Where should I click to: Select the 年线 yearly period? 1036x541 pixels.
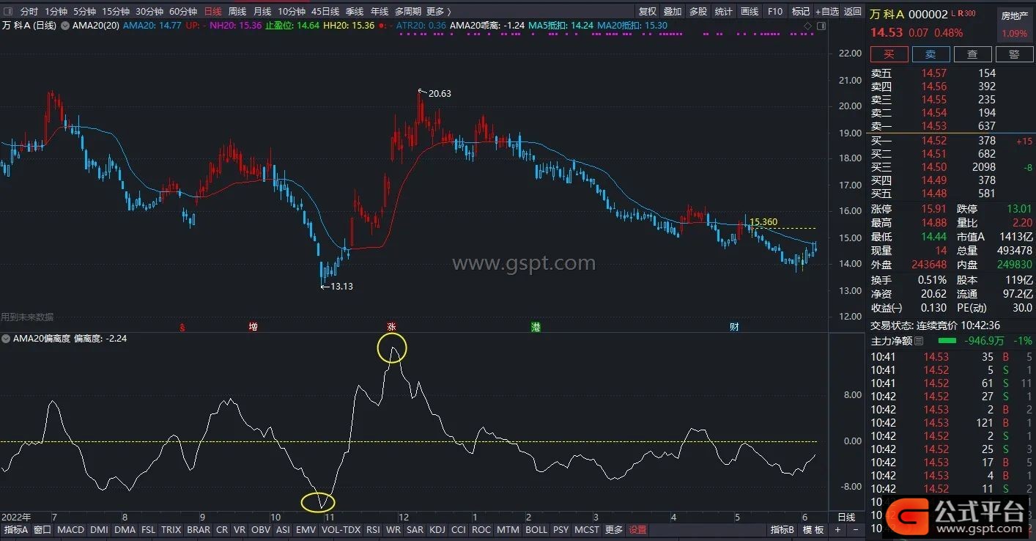pyautogui.click(x=380, y=11)
